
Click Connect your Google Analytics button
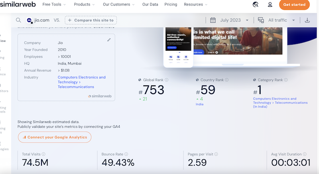pos(55,137)
